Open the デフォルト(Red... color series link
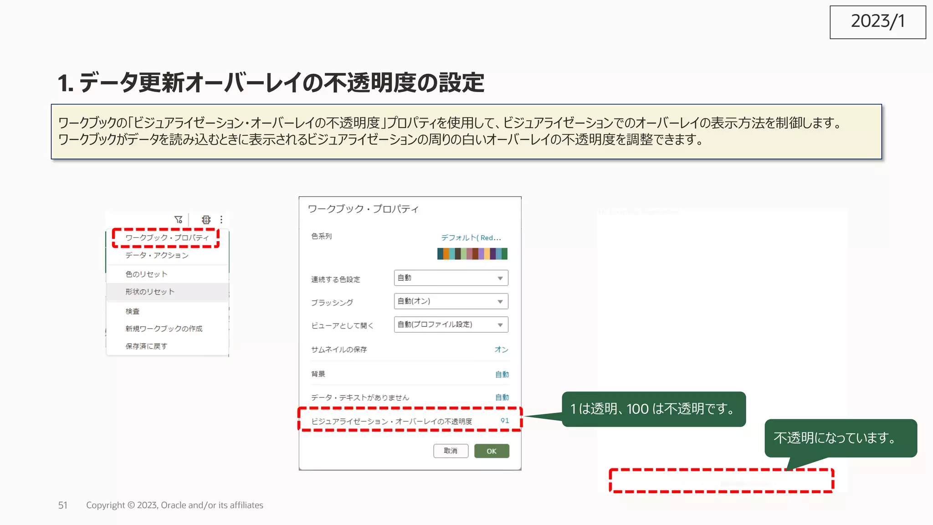 [471, 238]
